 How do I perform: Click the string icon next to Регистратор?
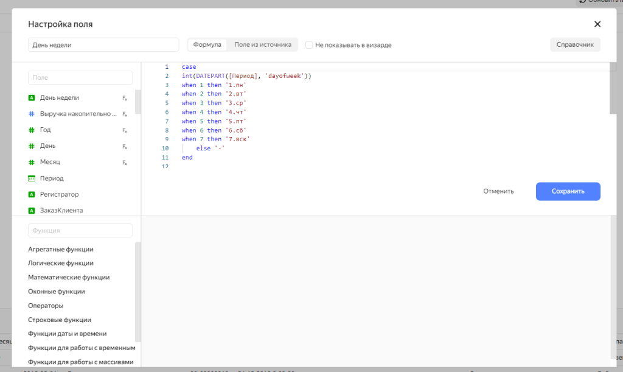[x=32, y=194]
